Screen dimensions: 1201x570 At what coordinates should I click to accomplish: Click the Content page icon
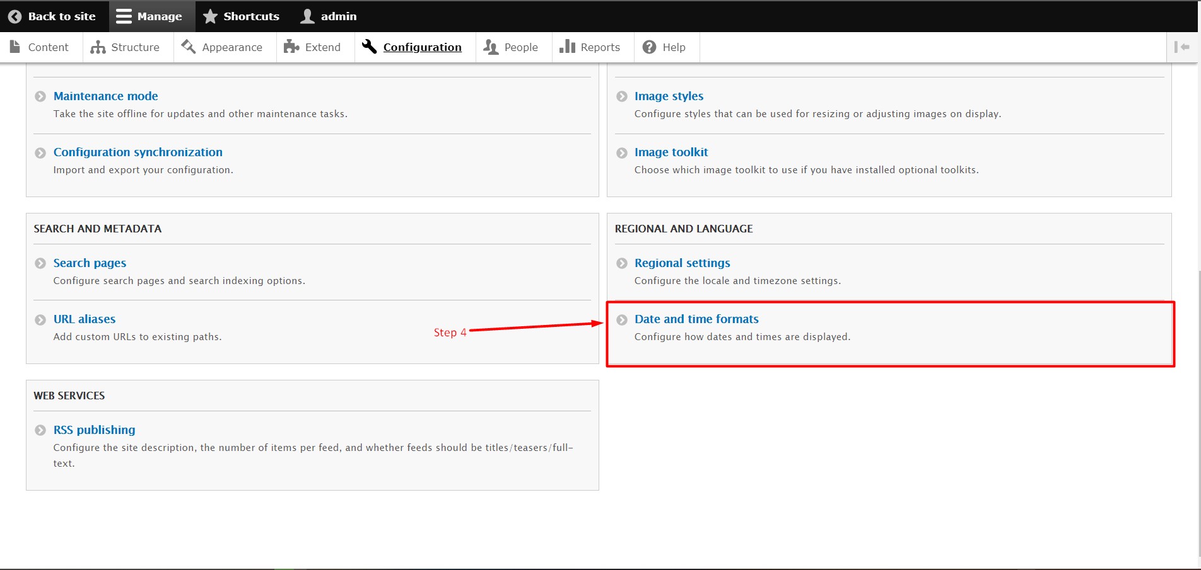click(15, 47)
